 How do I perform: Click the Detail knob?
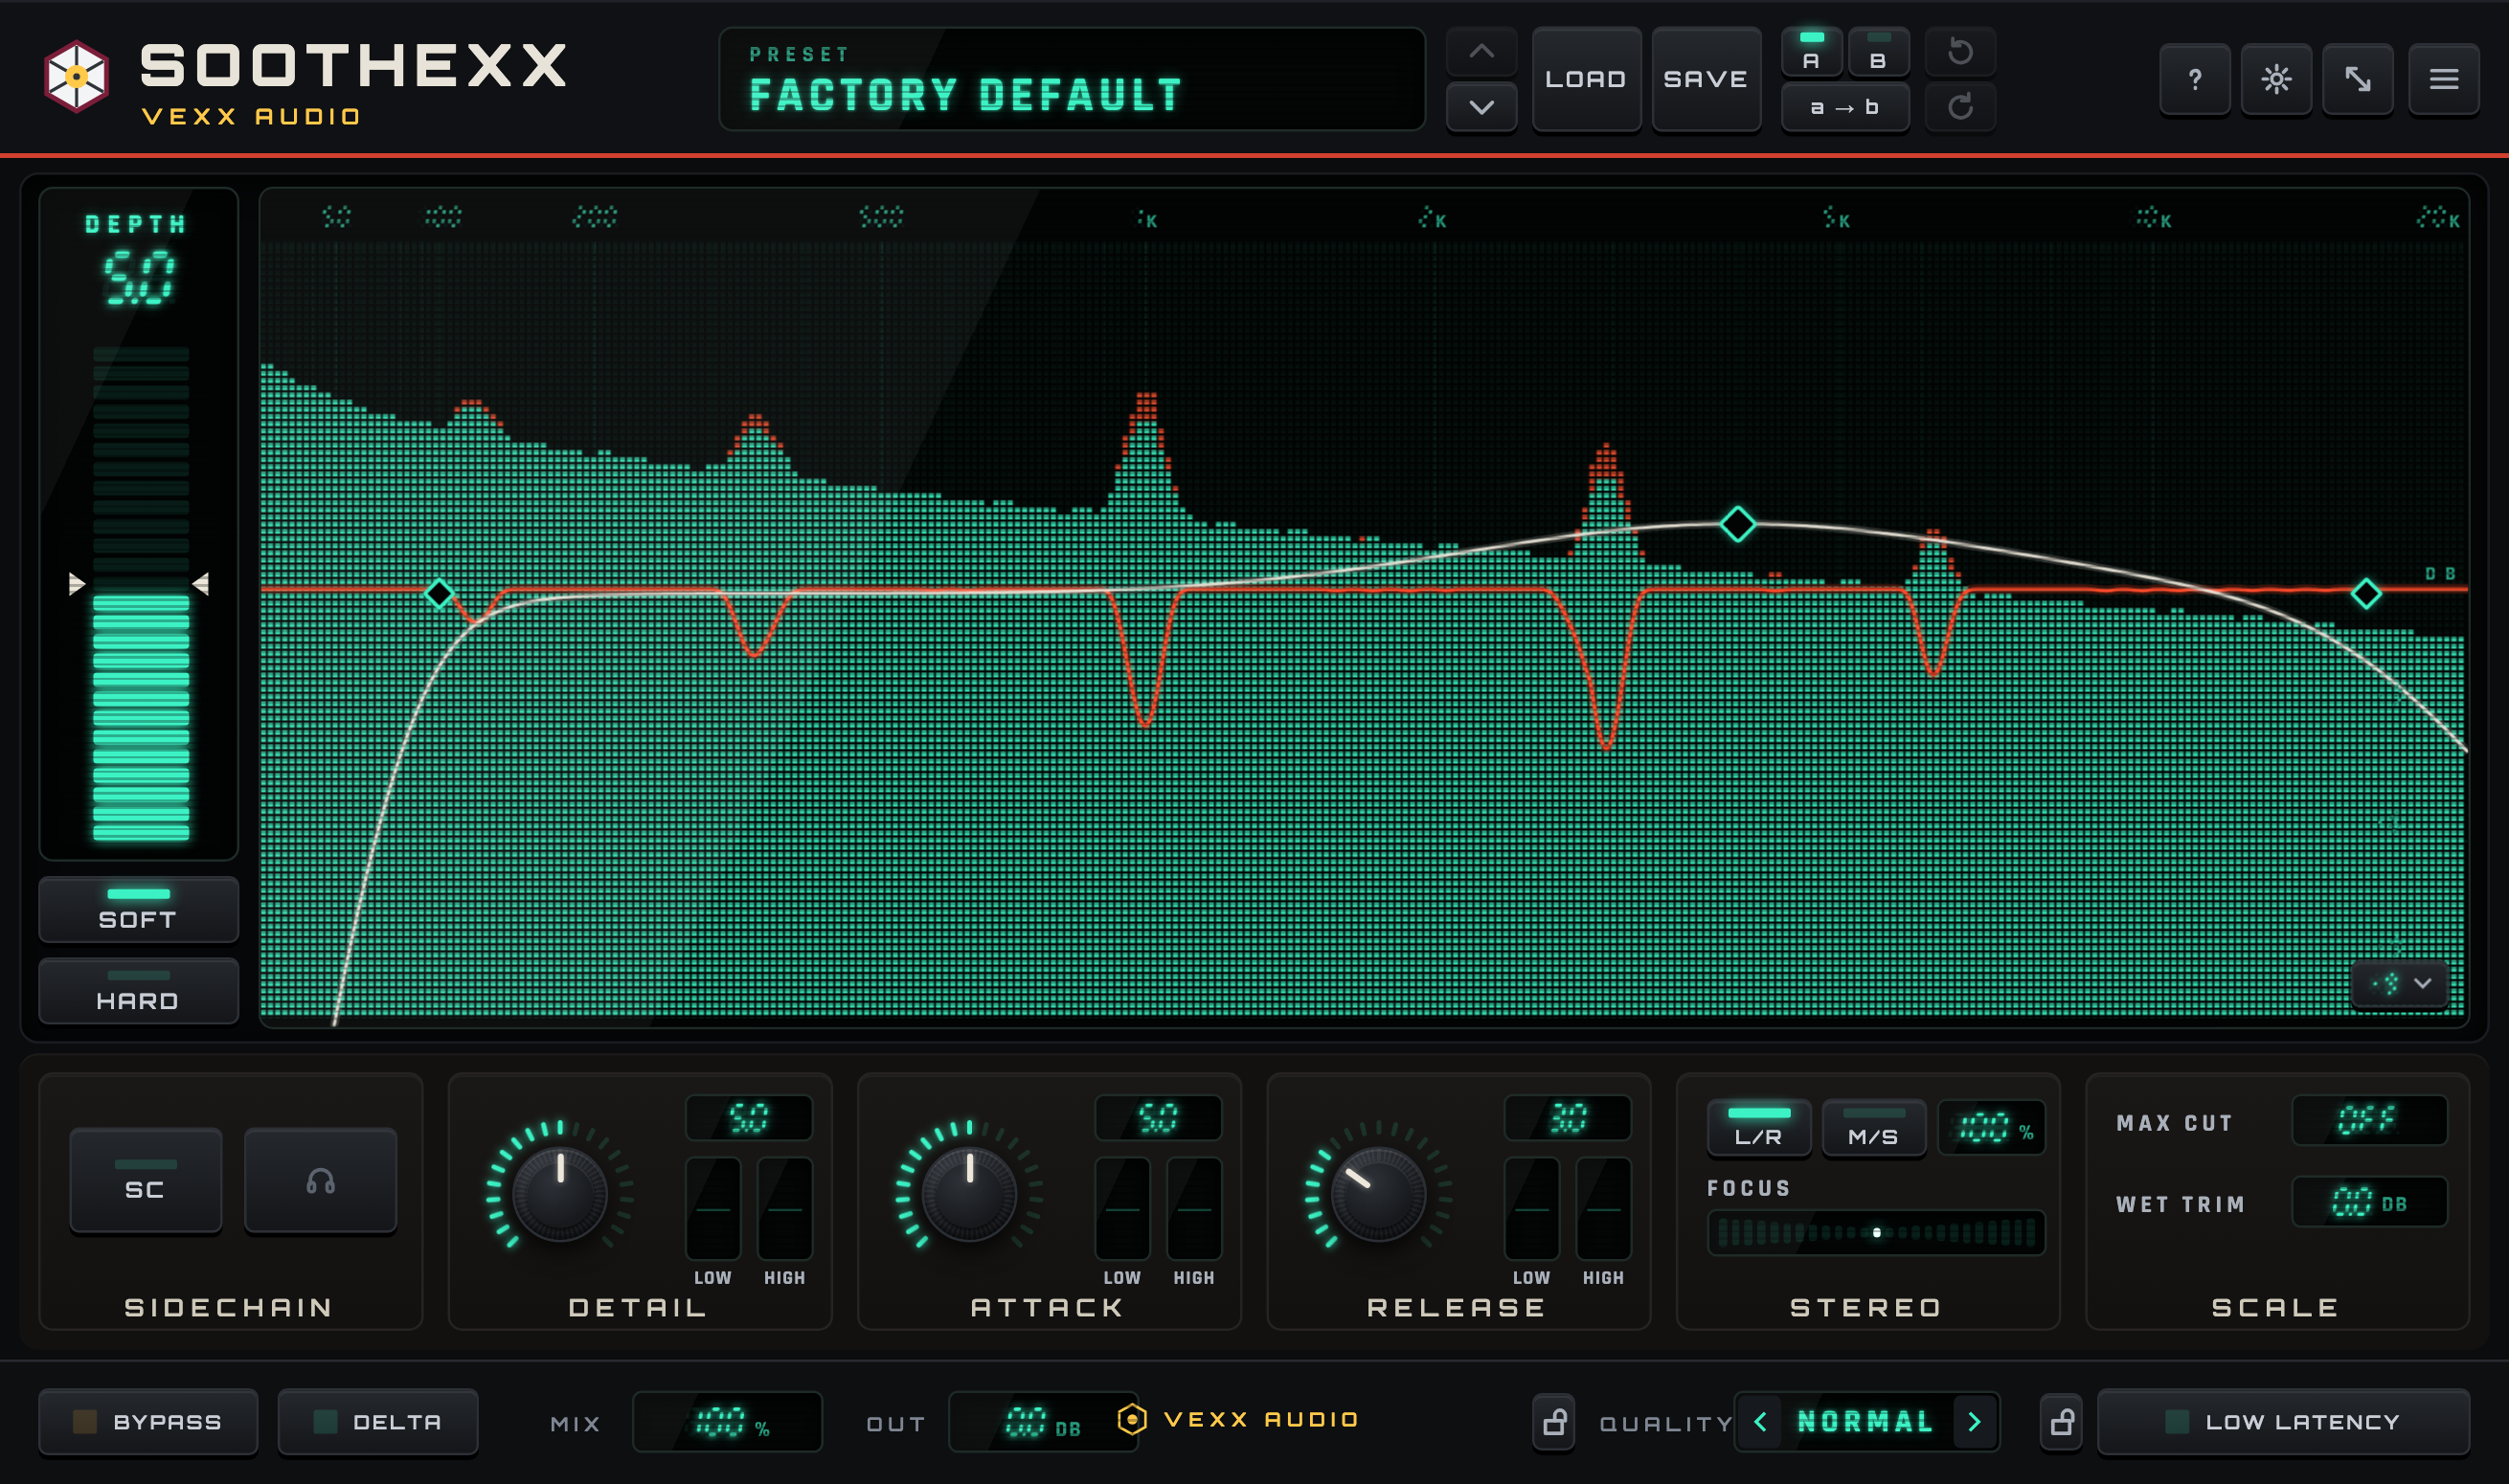coord(559,1194)
